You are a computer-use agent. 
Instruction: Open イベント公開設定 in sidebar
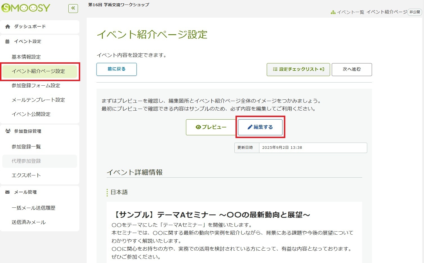point(31,114)
